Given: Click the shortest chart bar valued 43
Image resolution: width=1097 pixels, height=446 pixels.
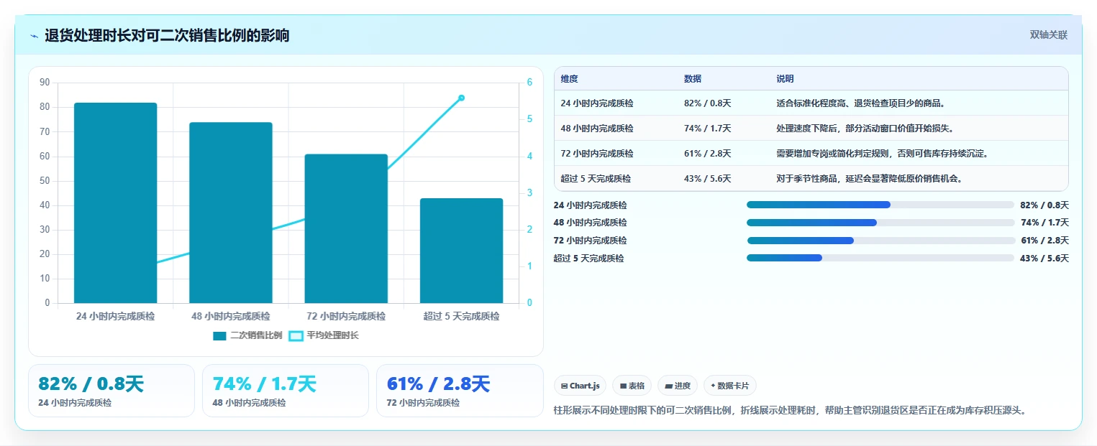Looking at the screenshot, I should click(461, 251).
